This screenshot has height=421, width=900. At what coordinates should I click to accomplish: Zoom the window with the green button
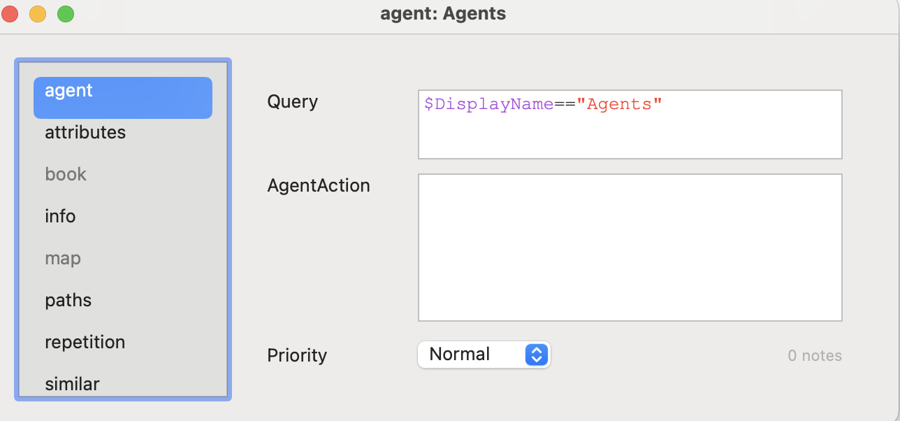[66, 14]
